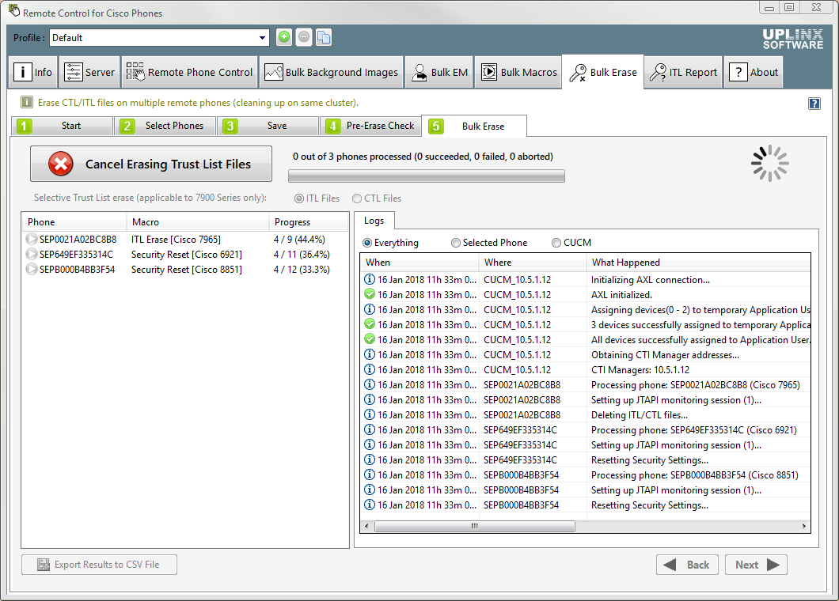Viewport: 839px width, 601px height.
Task: Select the ITL Erase [Cisco 7965] macro cell
Action: coord(176,240)
